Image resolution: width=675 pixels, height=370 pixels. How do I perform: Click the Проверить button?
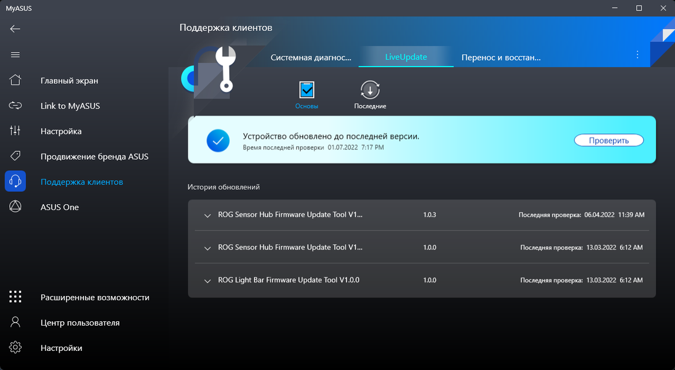(x=609, y=140)
